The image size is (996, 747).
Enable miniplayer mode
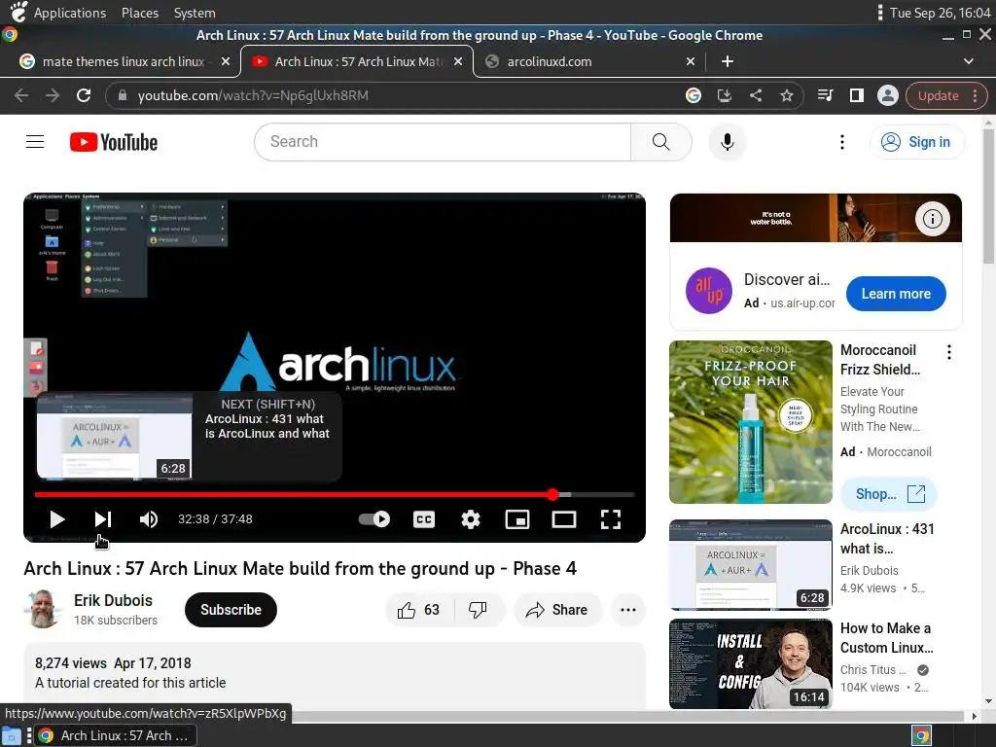[x=517, y=519]
